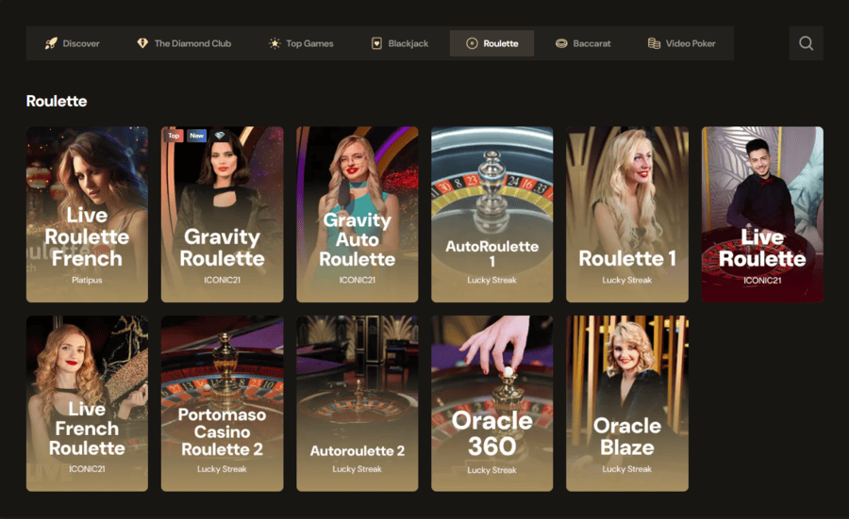849x519 pixels.
Task: Open Oracle Blaze game card
Action: [627, 403]
